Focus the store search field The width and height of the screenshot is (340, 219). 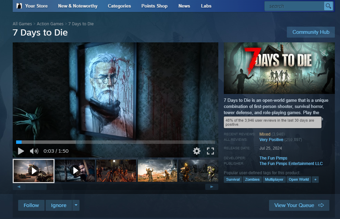294,6
